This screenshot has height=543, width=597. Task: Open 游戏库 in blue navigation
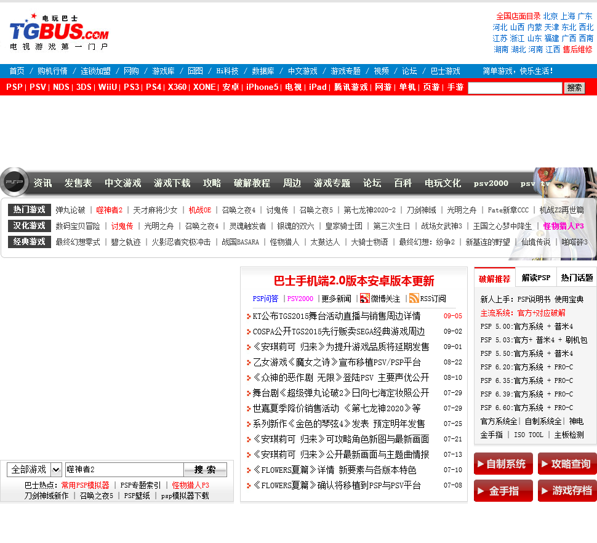(x=163, y=71)
